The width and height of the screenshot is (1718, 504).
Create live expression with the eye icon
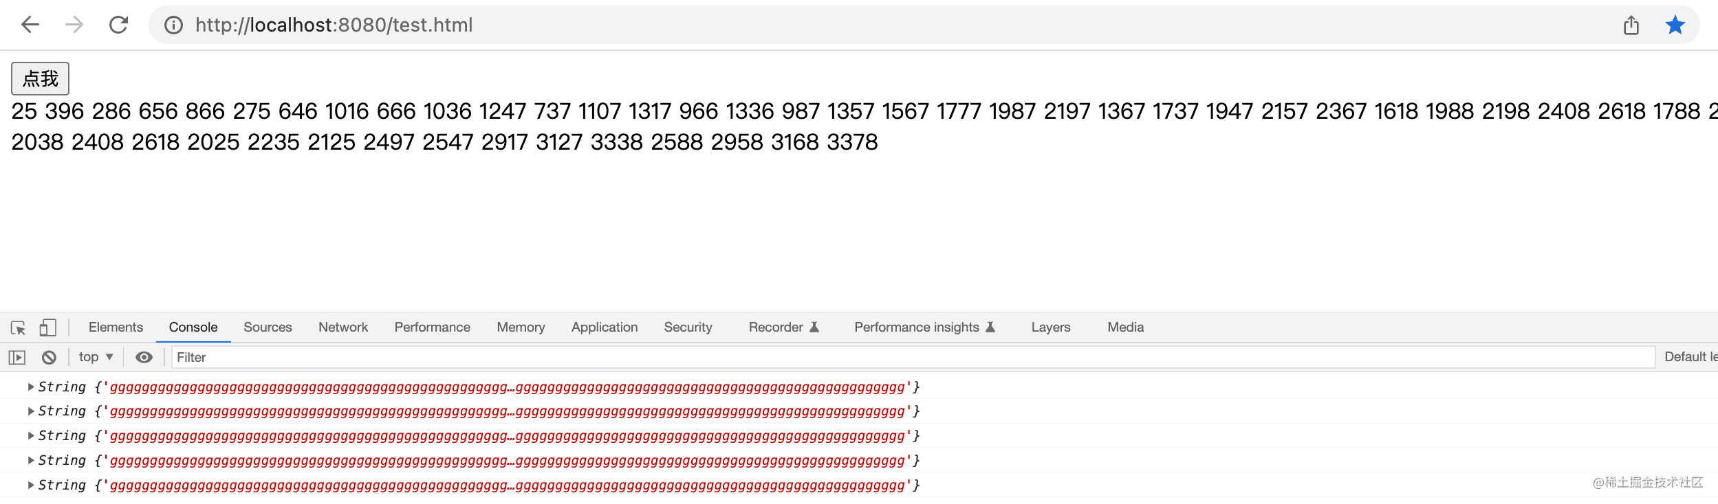pyautogui.click(x=144, y=357)
